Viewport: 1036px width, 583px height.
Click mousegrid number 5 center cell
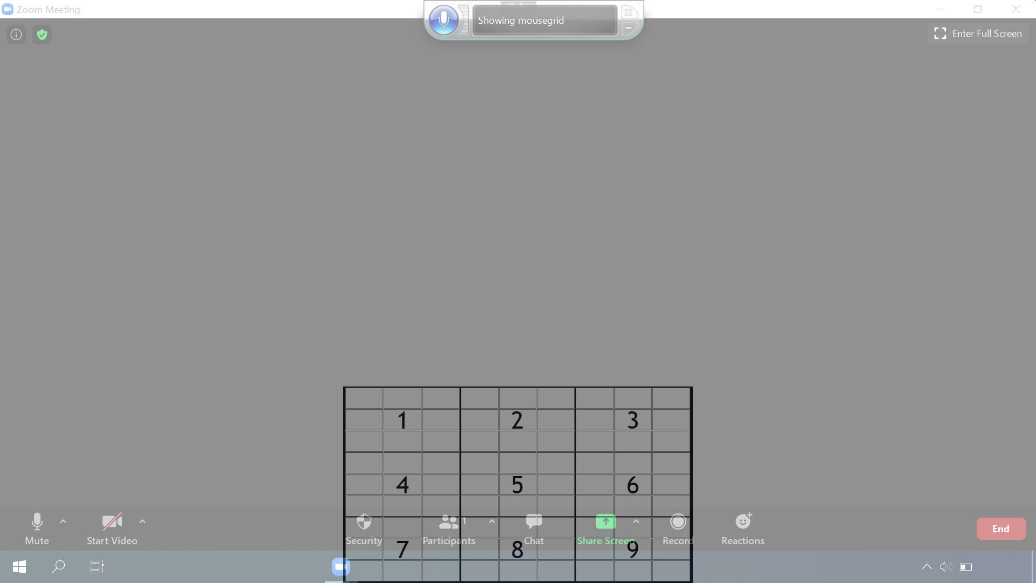(x=517, y=484)
